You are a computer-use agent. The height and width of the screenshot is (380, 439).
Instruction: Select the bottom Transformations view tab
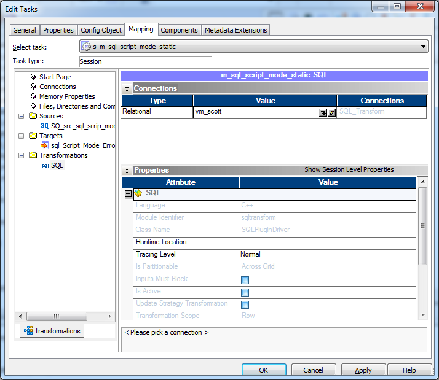click(52, 330)
